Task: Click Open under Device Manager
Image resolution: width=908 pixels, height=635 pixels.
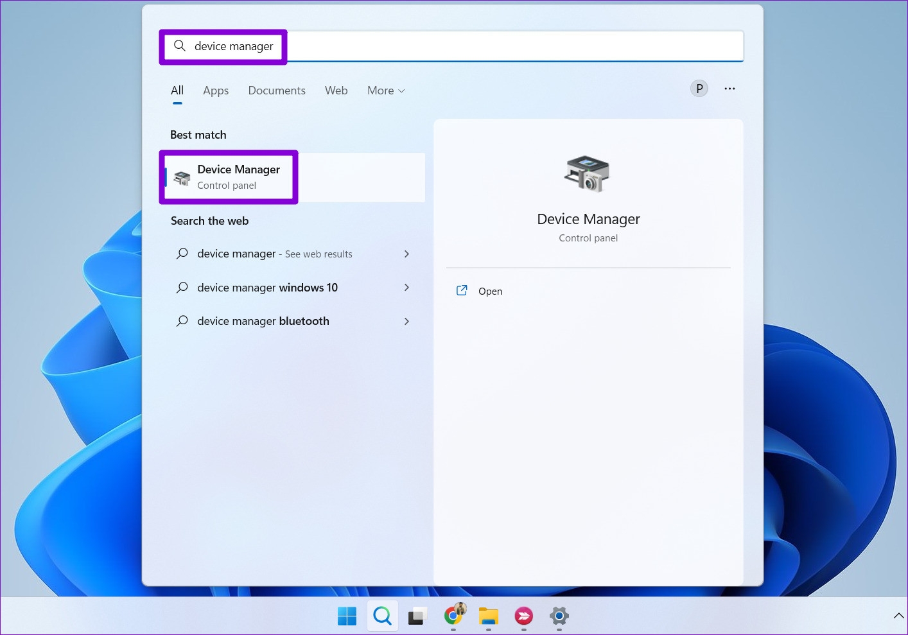Action: (490, 291)
